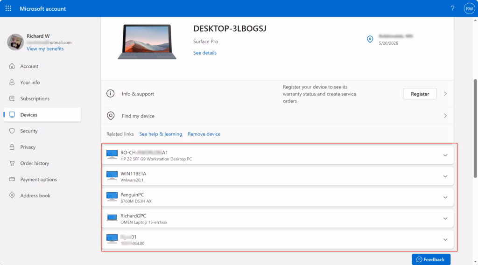Click the WIN11BETA device computer icon
Screen dimensions: 478x265
pyautogui.click(x=112, y=176)
